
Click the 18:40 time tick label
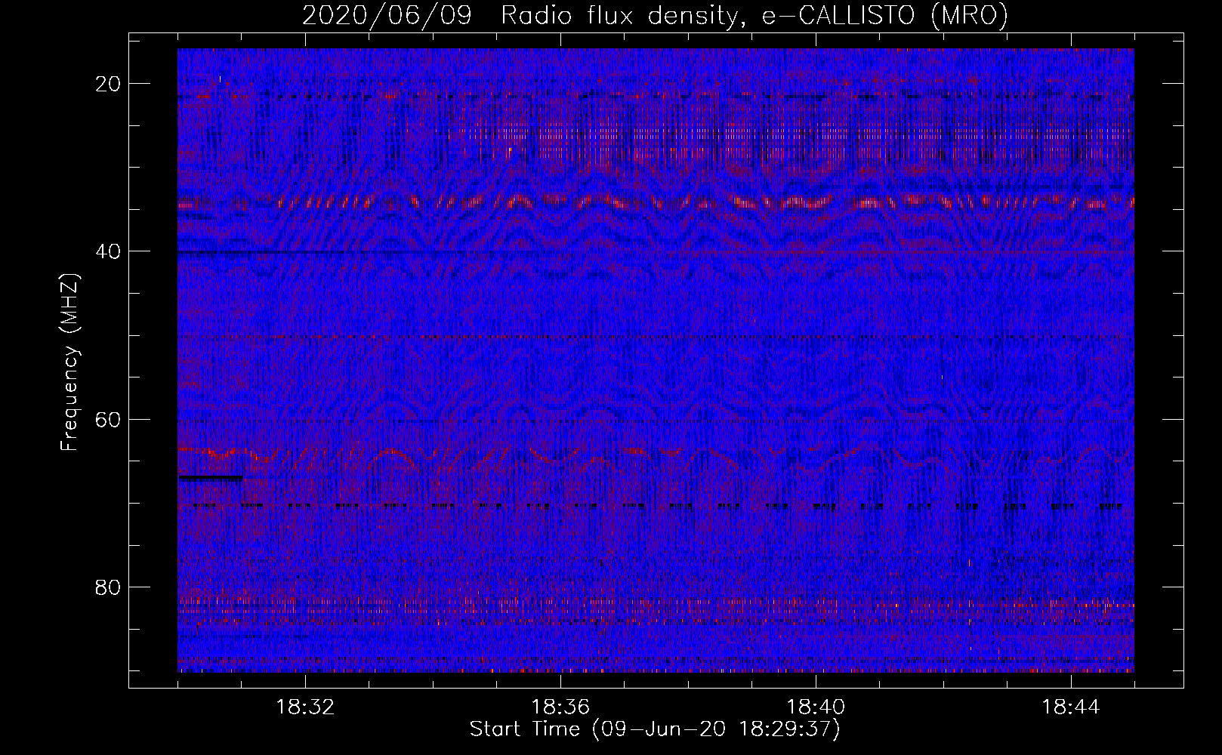tap(816, 707)
